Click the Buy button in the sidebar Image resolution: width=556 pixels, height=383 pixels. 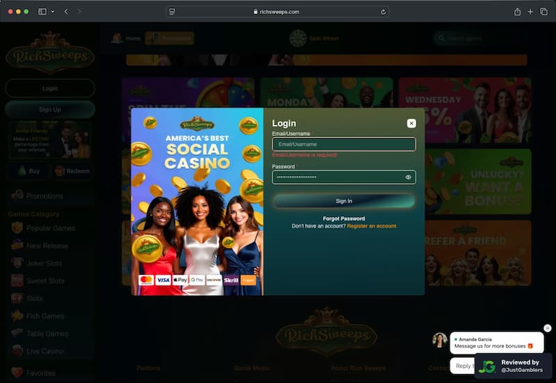point(29,171)
